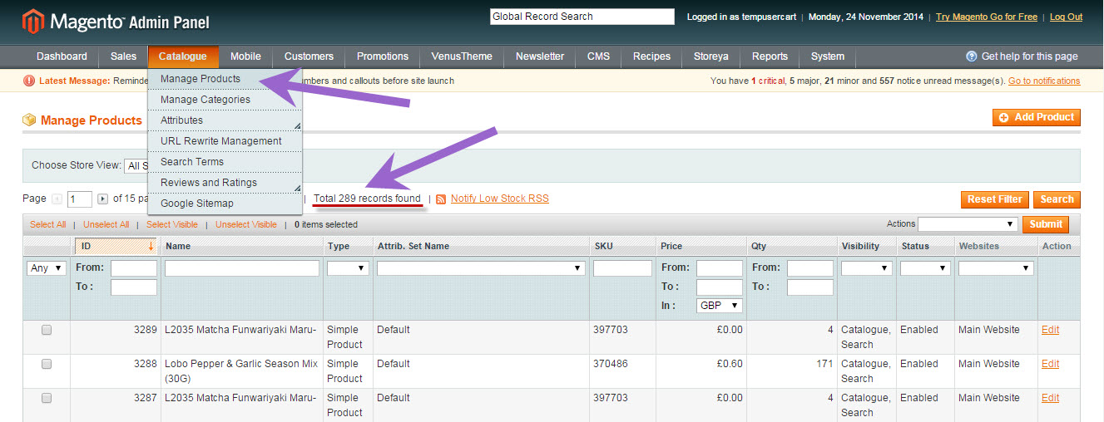The image size is (1104, 422).
Task: Expand Attributes submenu entry
Action: [225, 120]
